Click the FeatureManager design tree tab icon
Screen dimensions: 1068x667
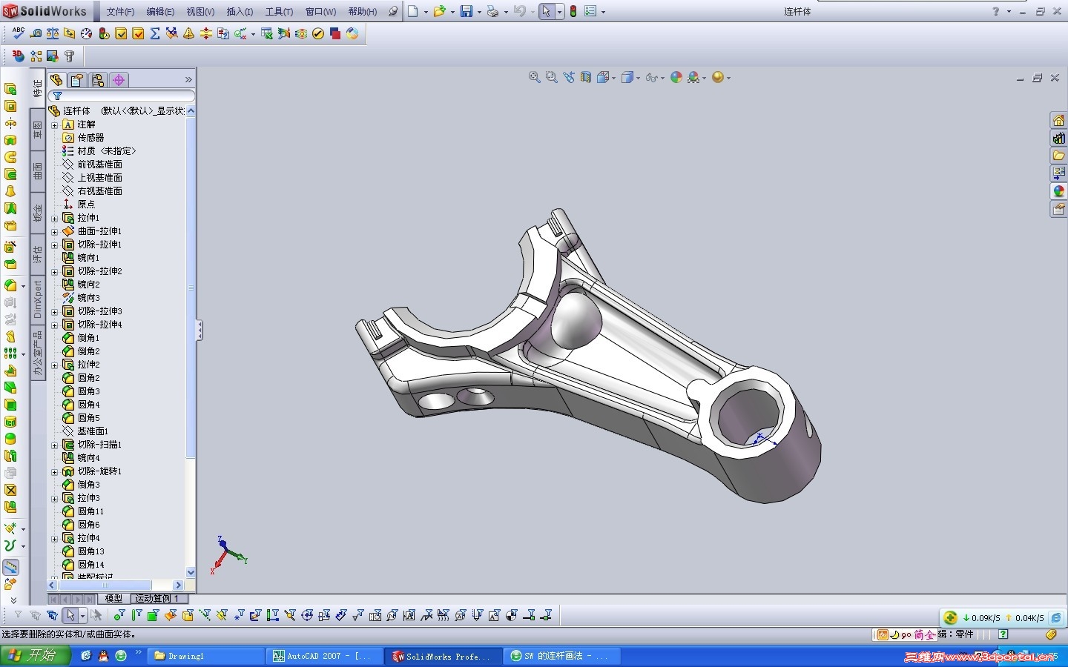56,79
